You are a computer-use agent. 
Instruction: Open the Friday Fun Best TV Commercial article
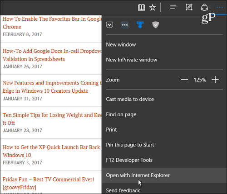pyautogui.click(x=49, y=183)
